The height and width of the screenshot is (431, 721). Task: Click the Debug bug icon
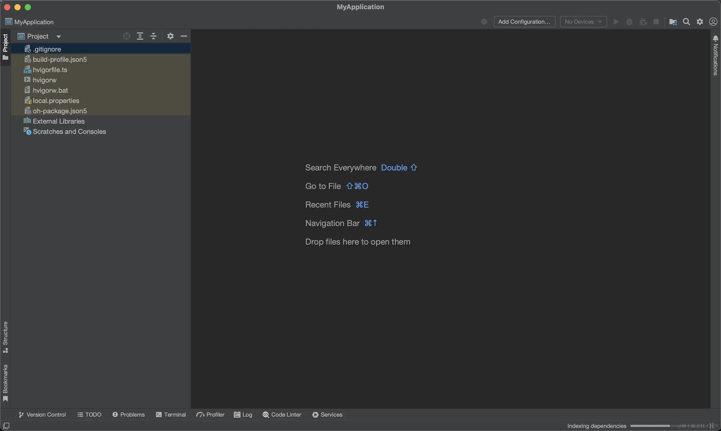[x=629, y=22]
